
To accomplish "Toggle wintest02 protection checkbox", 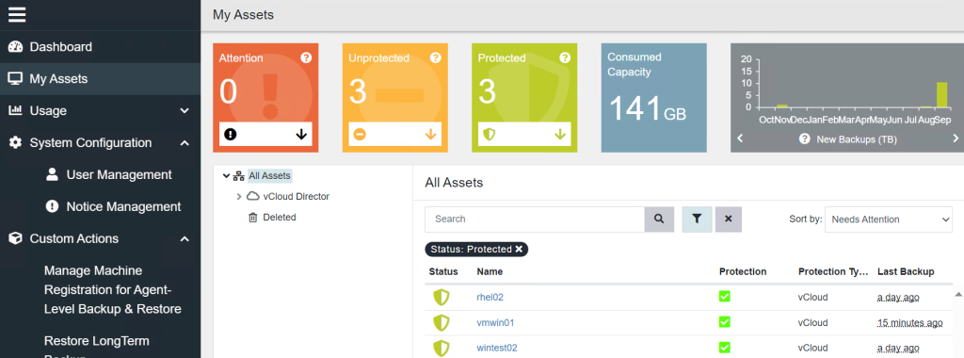I will (724, 348).
